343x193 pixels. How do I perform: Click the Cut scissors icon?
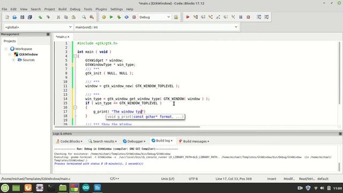coord(58,17)
